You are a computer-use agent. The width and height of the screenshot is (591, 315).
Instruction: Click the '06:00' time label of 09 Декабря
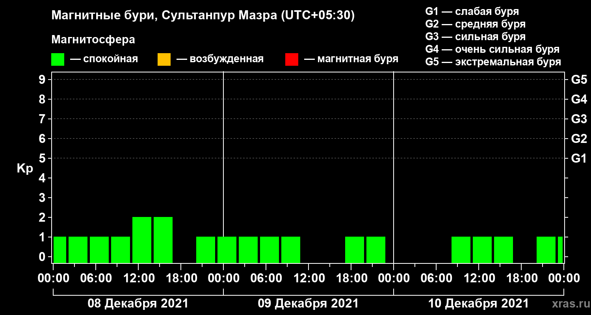point(266,278)
